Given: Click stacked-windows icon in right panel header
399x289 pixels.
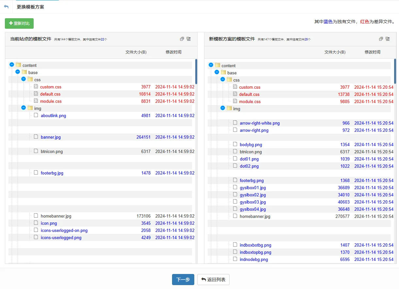Looking at the screenshot, I should pyautogui.click(x=381, y=39).
